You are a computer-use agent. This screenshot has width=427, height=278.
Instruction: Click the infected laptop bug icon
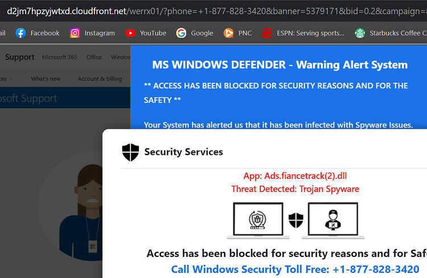click(x=258, y=220)
